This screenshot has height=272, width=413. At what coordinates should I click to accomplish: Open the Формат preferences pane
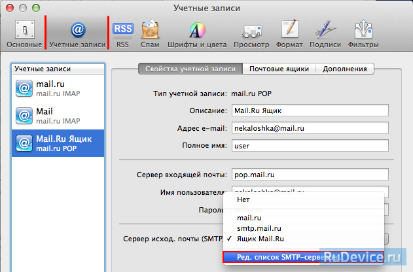[x=289, y=34]
